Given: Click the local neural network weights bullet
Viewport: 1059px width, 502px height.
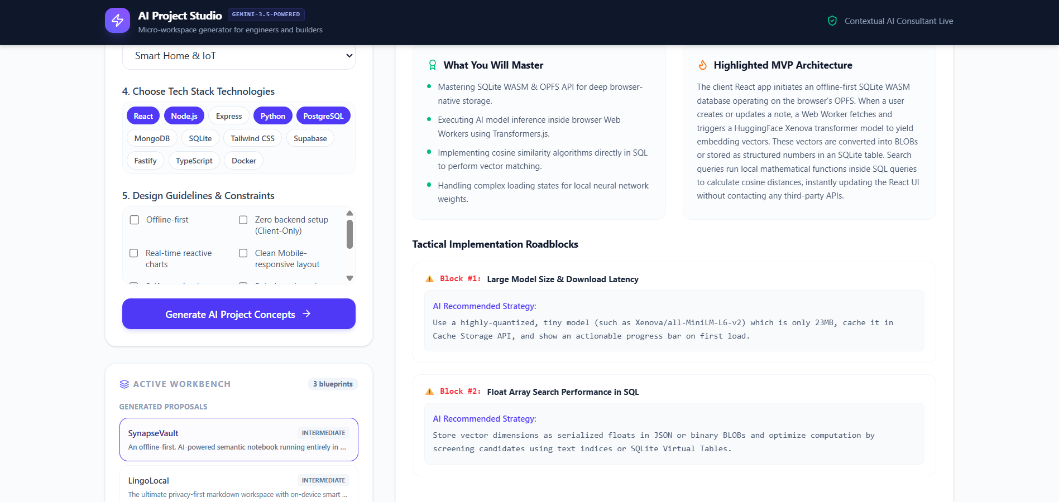Looking at the screenshot, I should click(x=543, y=192).
